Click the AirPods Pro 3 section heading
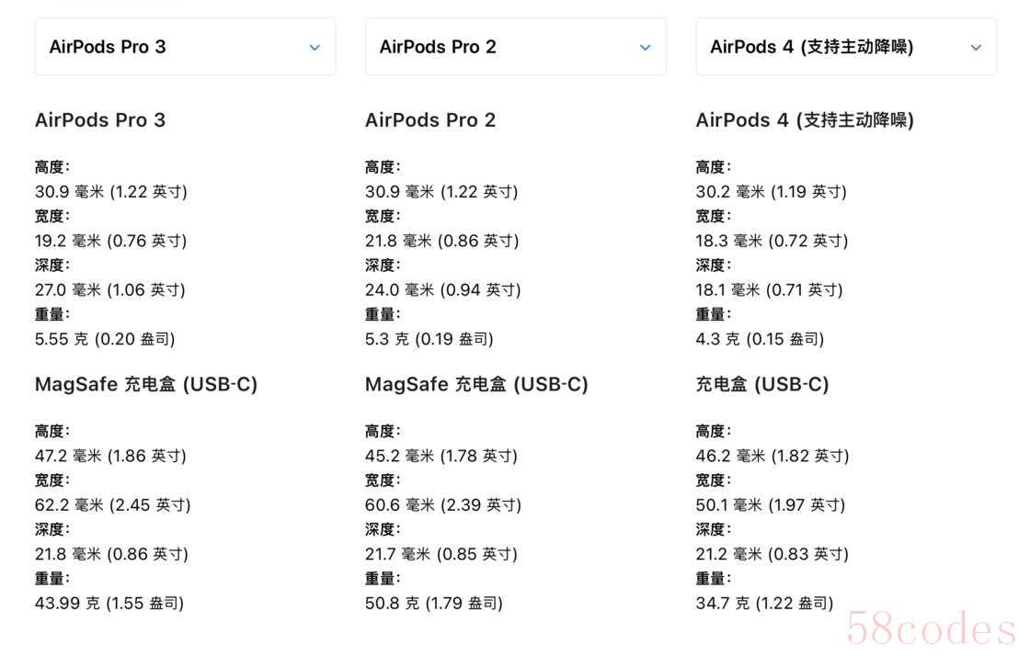The width and height of the screenshot is (1030, 656). pyautogui.click(x=100, y=120)
